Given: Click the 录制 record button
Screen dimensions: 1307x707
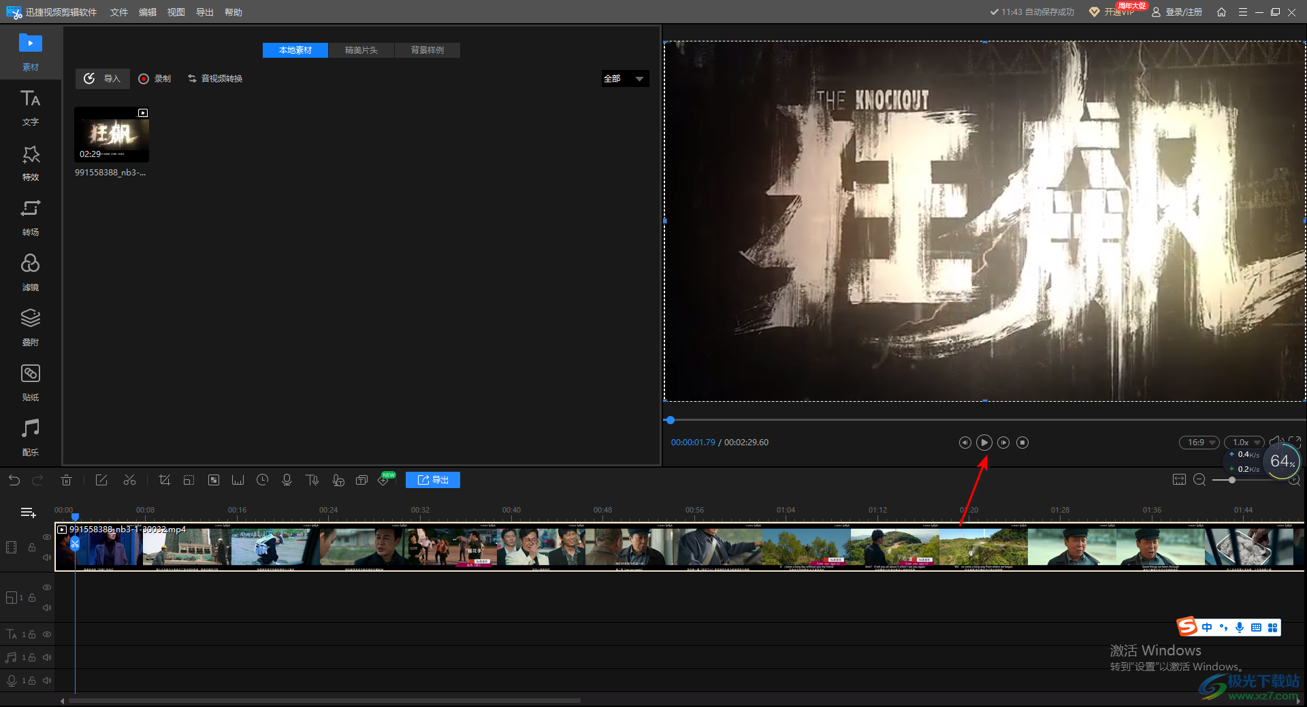Looking at the screenshot, I should coord(155,79).
